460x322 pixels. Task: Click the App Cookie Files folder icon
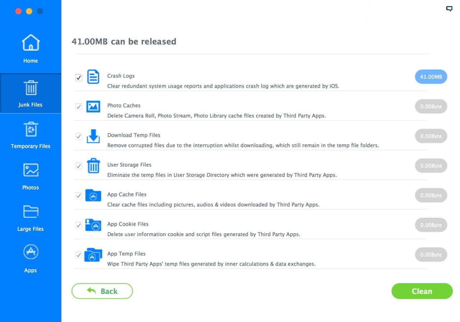click(x=93, y=225)
